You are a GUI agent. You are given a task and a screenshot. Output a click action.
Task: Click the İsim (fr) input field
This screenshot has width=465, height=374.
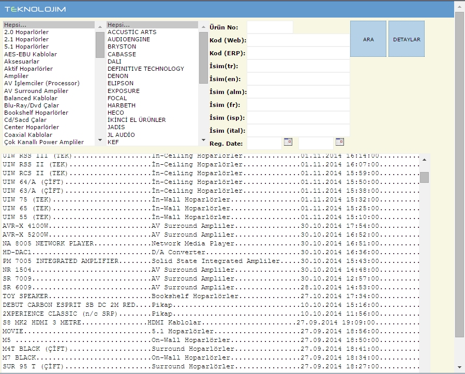click(x=298, y=105)
